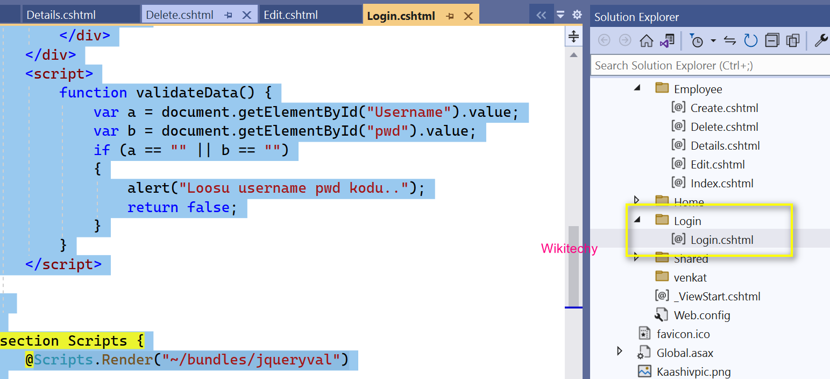830x379 pixels.
Task: Open the Properties wrench icon
Action: 821,40
